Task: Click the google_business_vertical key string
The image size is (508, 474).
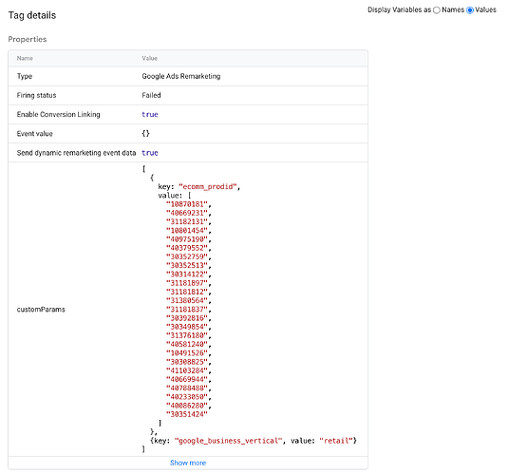Action: 229,441
